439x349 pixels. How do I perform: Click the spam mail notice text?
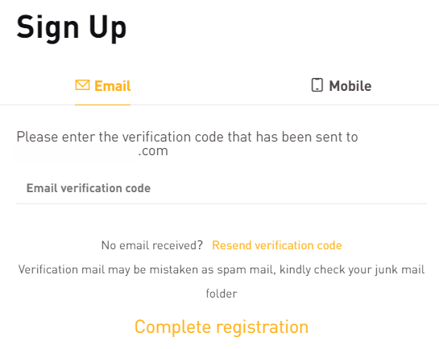[222, 281]
